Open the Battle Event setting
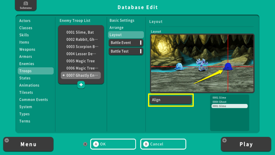This screenshot has width=275, height=155. [126, 43]
